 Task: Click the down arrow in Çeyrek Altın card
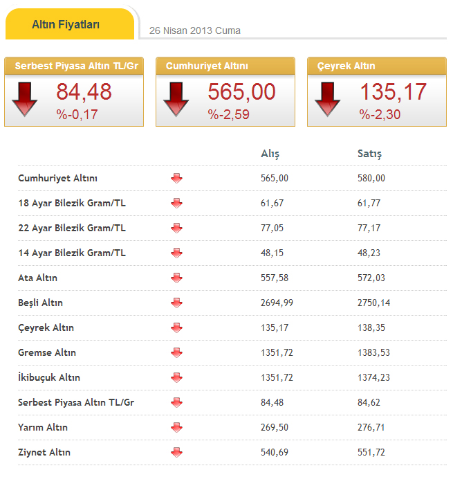[x=327, y=98]
